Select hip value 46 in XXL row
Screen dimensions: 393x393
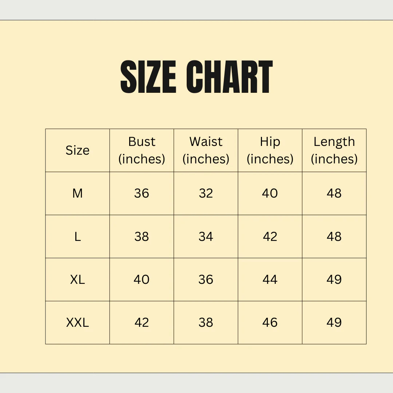click(x=270, y=322)
